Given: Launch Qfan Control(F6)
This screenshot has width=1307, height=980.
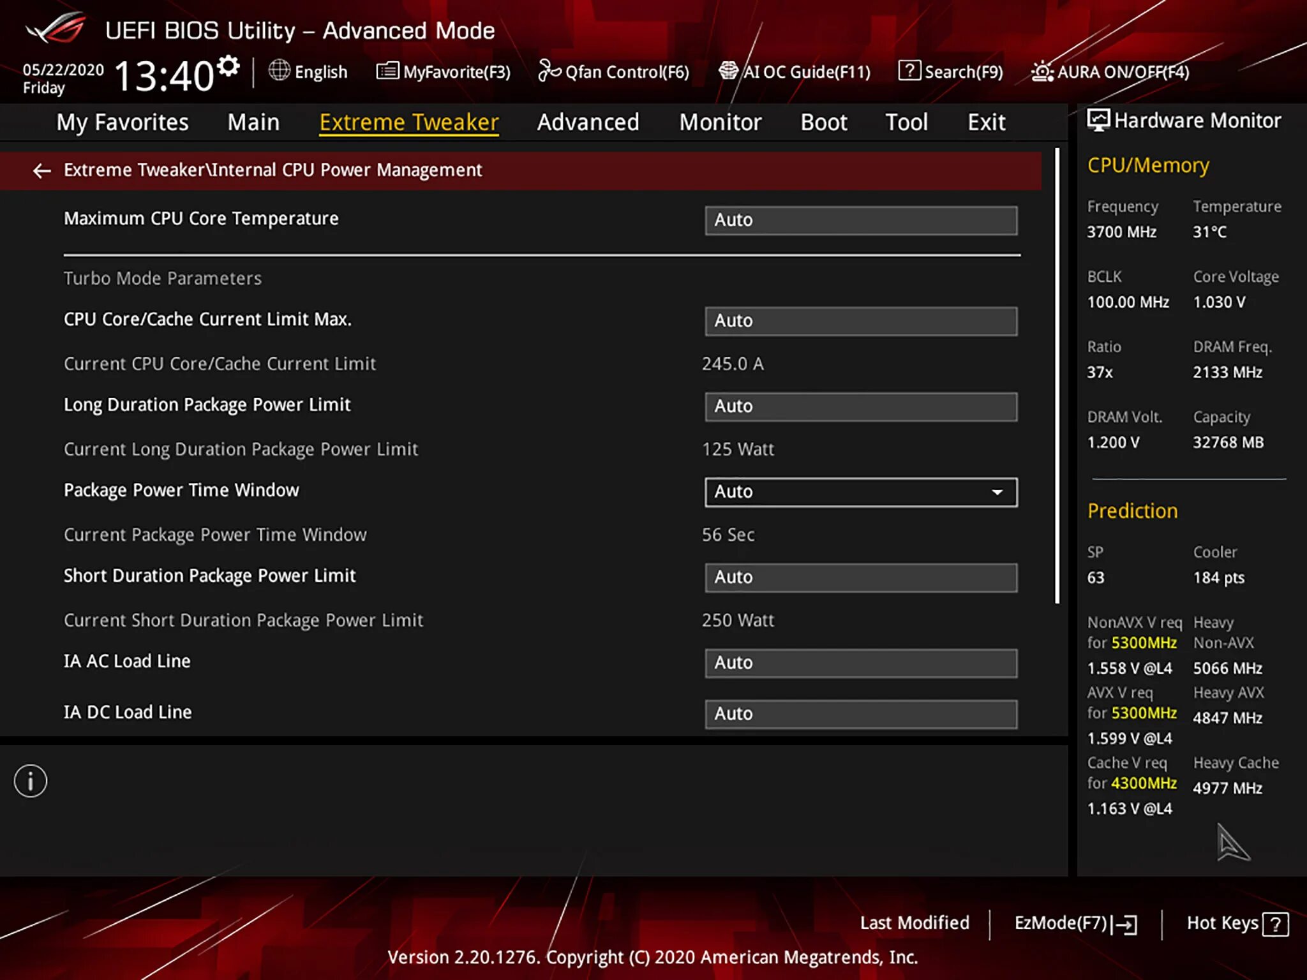Looking at the screenshot, I should (615, 71).
